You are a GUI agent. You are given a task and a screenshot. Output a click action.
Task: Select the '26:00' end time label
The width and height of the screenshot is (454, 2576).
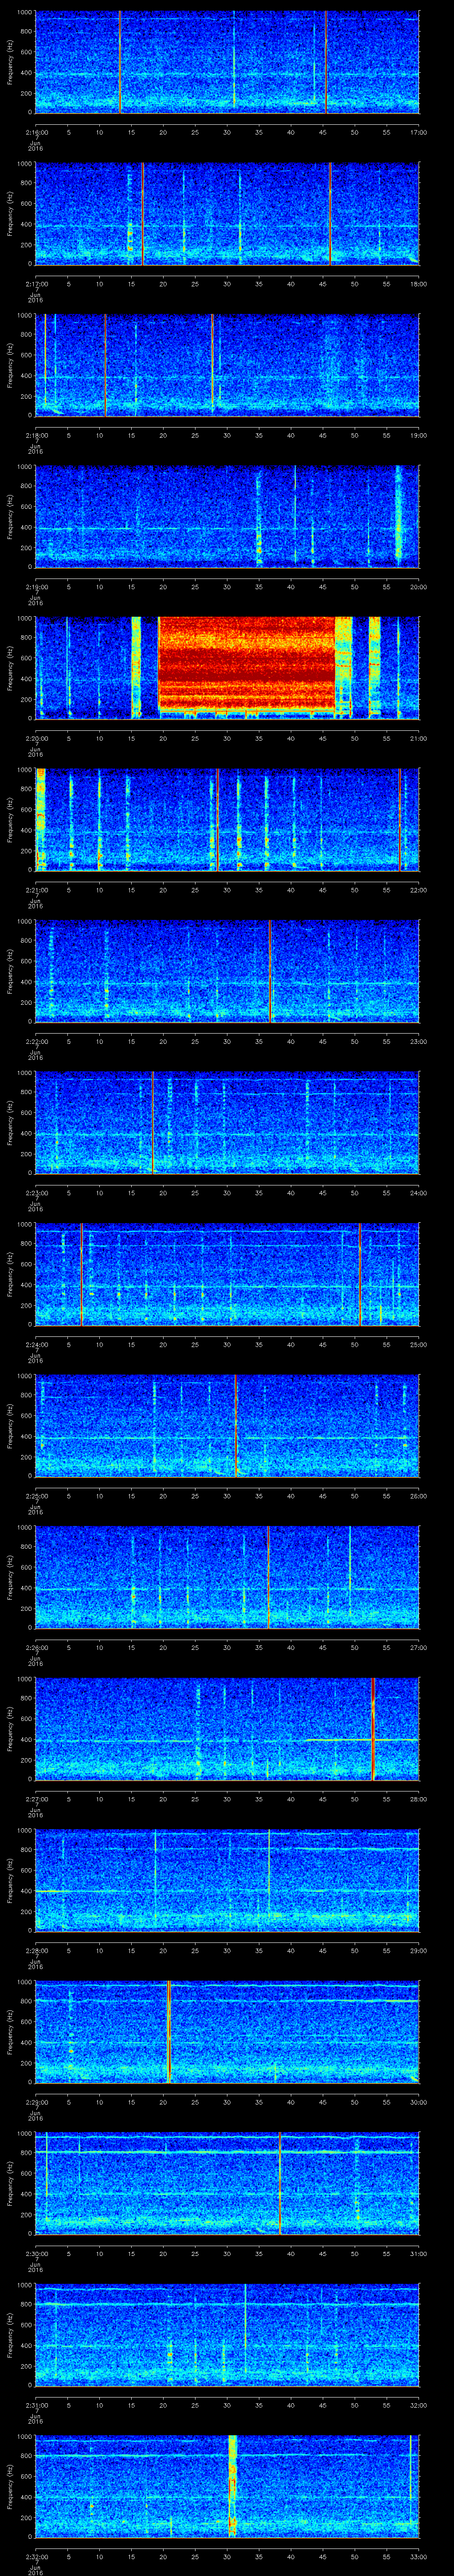[x=419, y=1496]
